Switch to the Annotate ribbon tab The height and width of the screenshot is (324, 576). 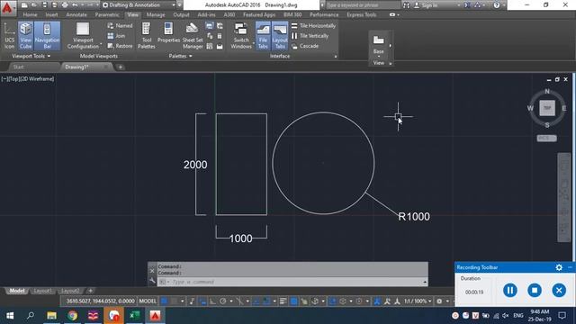click(76, 14)
